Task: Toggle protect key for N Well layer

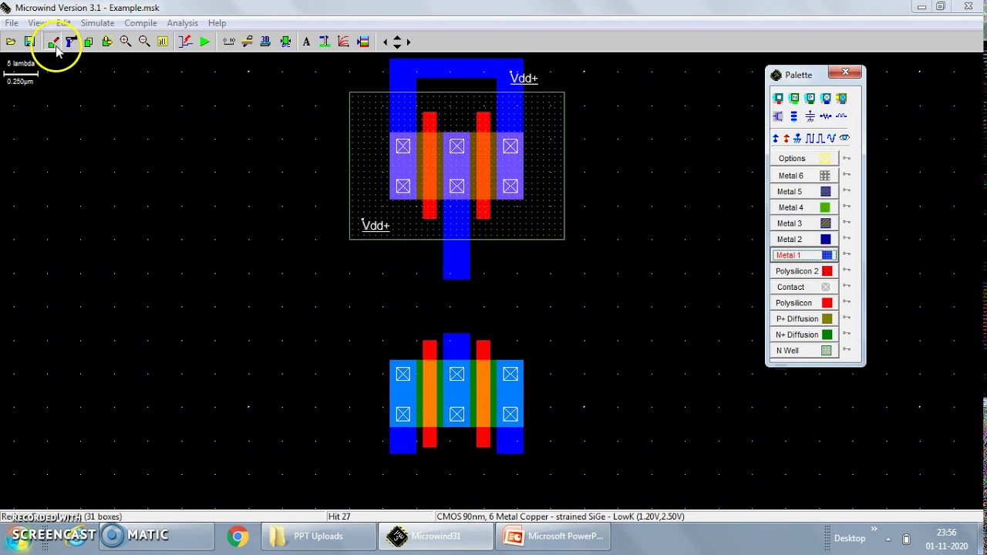Action: [847, 350]
